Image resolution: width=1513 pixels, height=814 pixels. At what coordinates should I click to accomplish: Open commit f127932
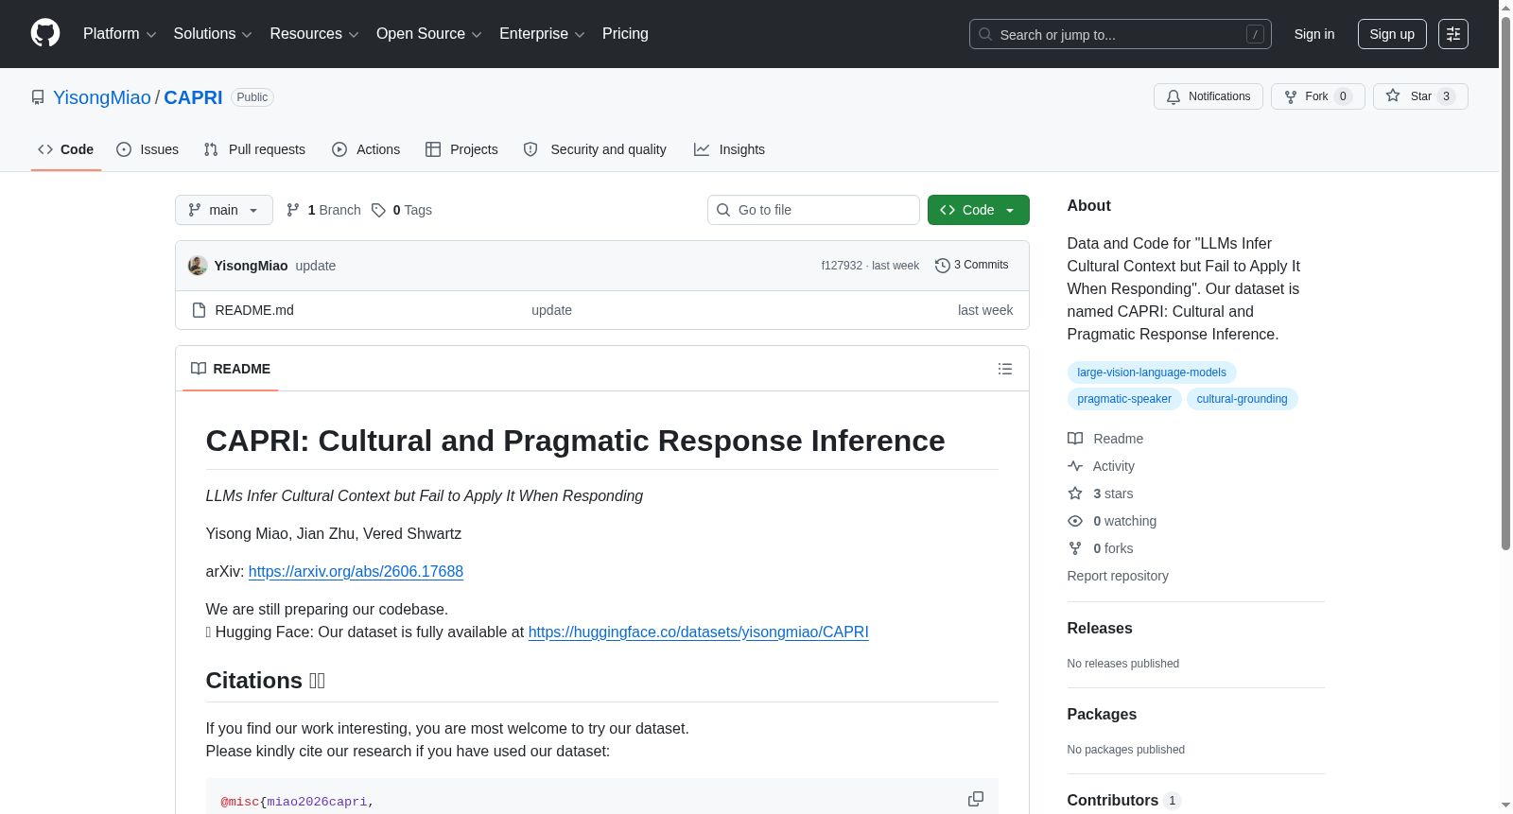(x=842, y=266)
